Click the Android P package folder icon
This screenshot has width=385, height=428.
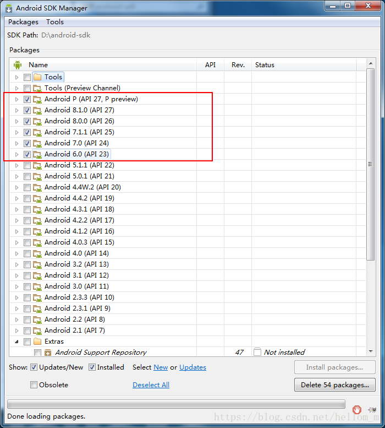coord(37,99)
